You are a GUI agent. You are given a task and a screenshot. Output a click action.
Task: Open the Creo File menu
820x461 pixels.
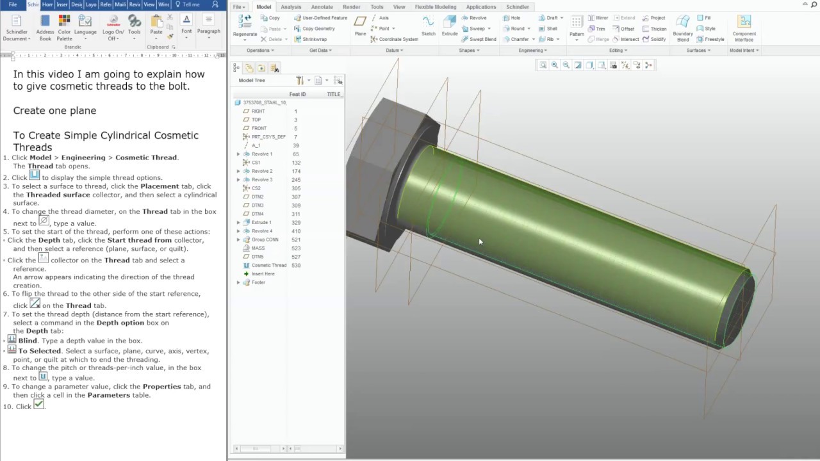(x=239, y=7)
